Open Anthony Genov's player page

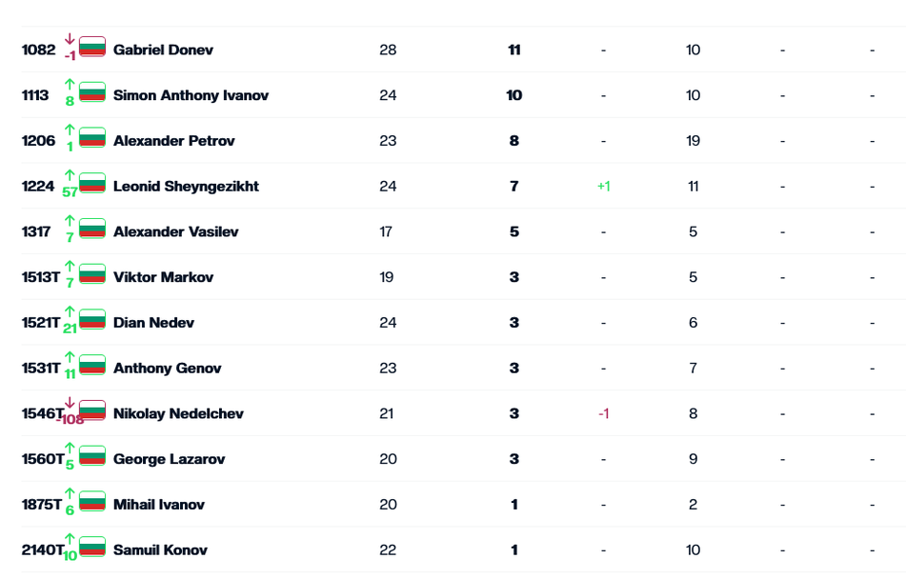pyautogui.click(x=167, y=368)
